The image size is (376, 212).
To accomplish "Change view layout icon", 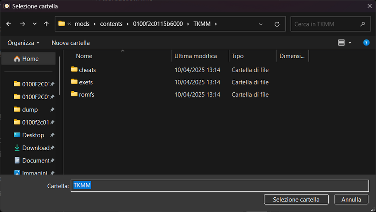I will [x=341, y=43].
